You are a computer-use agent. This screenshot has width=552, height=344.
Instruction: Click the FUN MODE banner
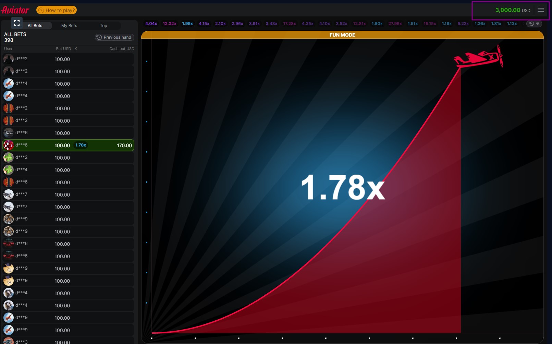[x=342, y=35]
